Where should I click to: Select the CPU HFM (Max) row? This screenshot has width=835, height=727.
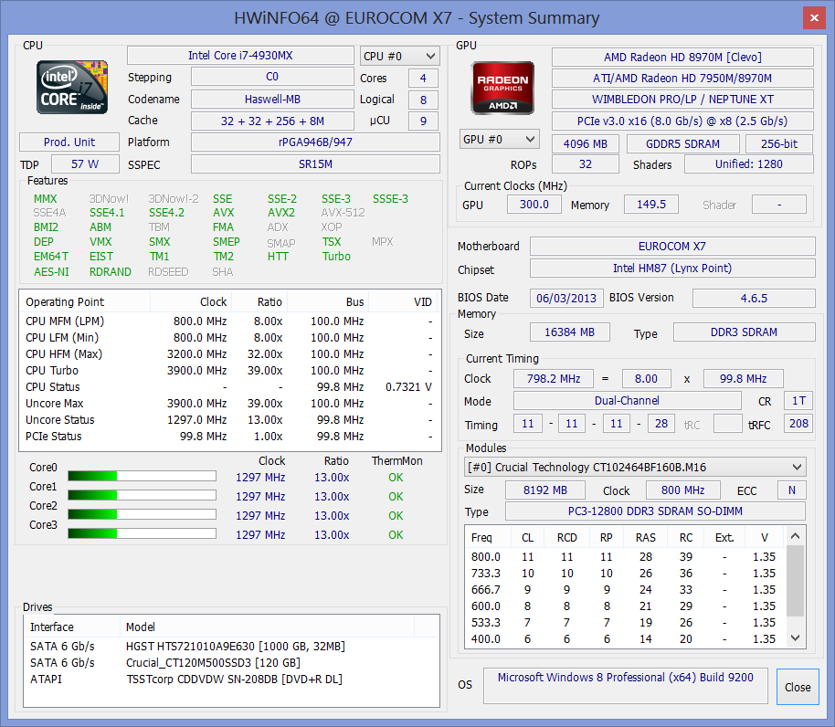coord(230,354)
